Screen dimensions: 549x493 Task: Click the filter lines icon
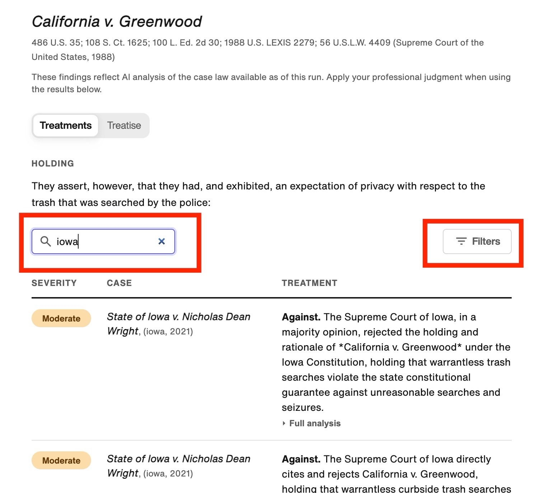click(461, 241)
